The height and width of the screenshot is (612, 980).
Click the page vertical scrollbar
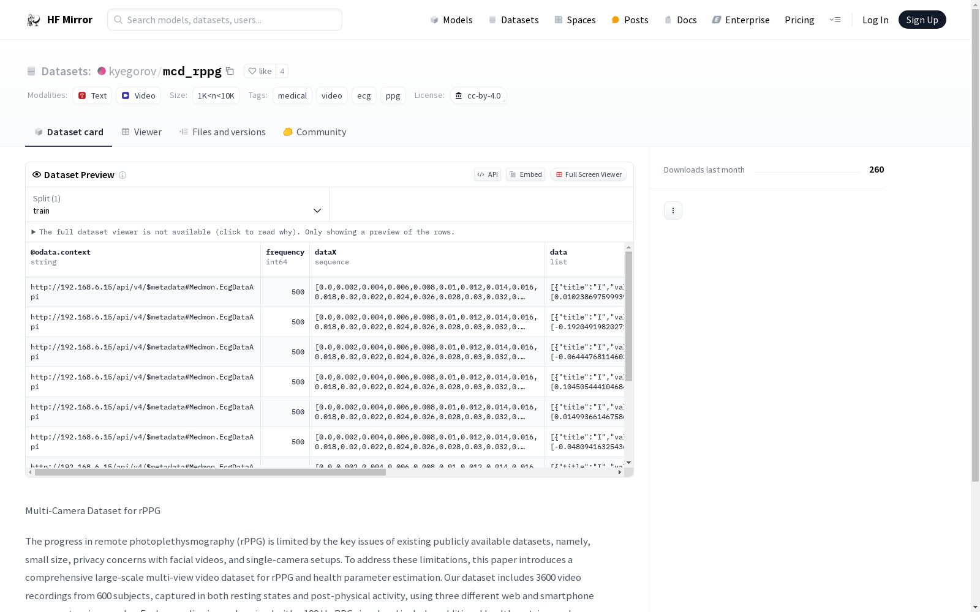click(975, 245)
